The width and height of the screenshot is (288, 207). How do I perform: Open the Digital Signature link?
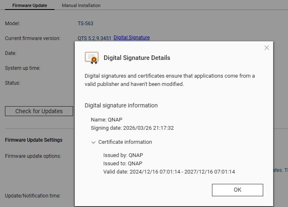131,38
